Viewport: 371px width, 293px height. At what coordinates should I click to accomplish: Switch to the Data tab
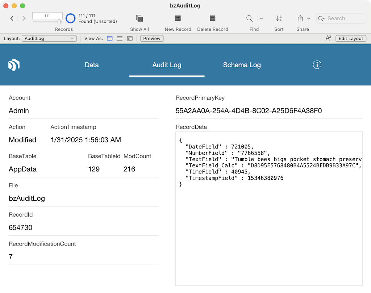click(x=92, y=65)
